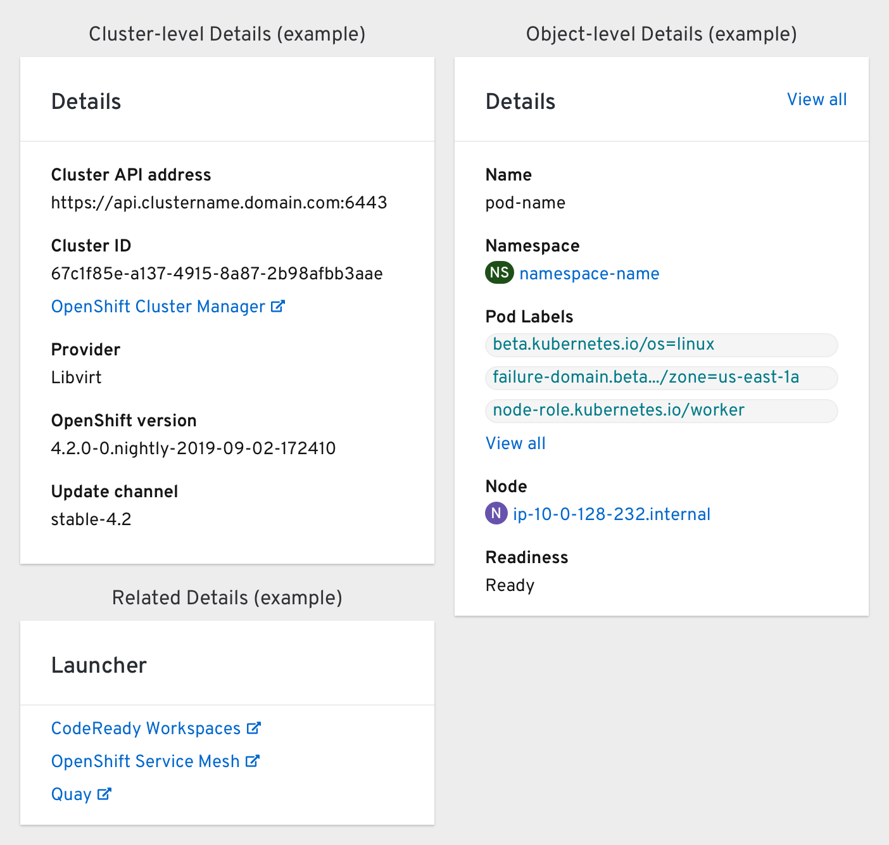Screen dimensions: 889x845
Task: Click the Launcher card heading
Action: [x=99, y=665]
